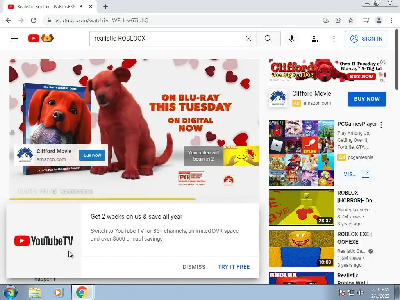Open network icon in system tray
400x300 pixels.
[351, 293]
